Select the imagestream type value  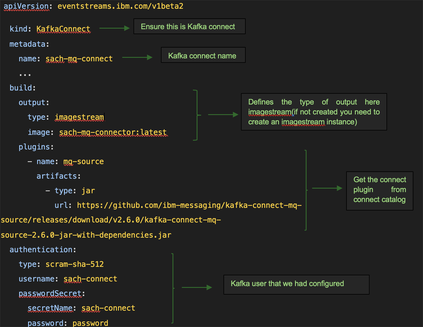pos(80,117)
